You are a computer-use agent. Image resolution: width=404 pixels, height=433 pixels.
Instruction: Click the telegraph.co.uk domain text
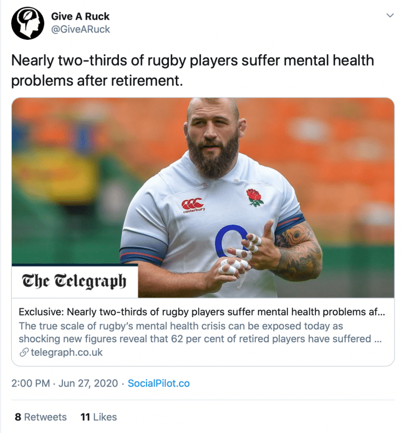tap(67, 352)
